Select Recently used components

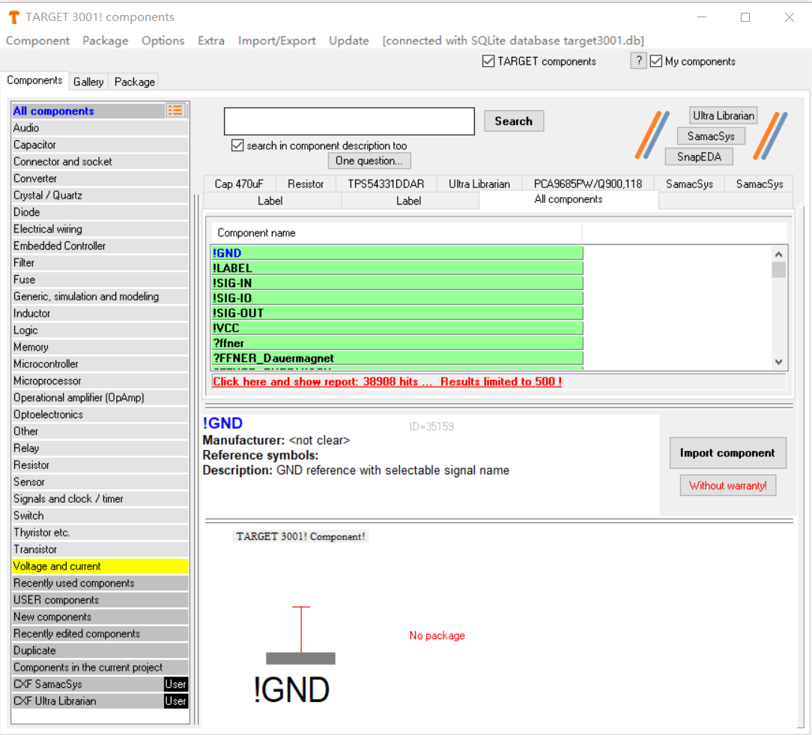[100, 583]
